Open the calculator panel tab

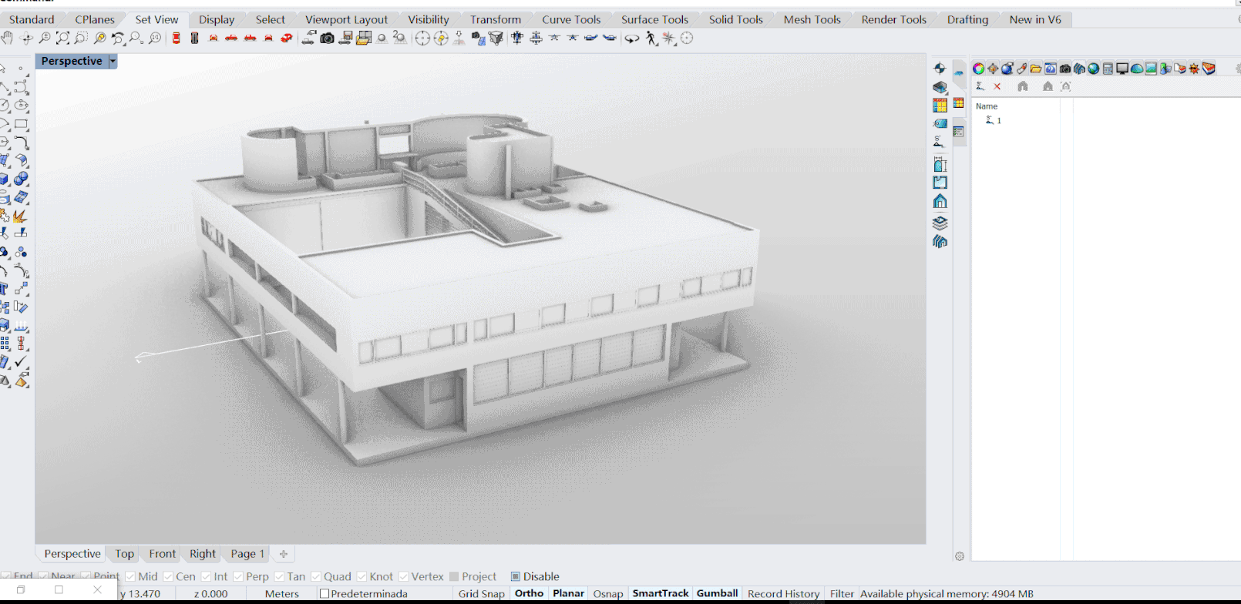click(x=1108, y=69)
